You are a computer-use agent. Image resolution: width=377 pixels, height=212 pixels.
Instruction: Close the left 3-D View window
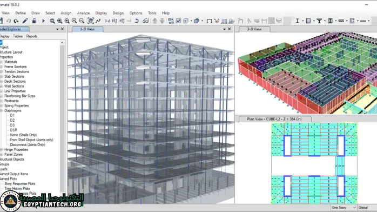(x=230, y=29)
